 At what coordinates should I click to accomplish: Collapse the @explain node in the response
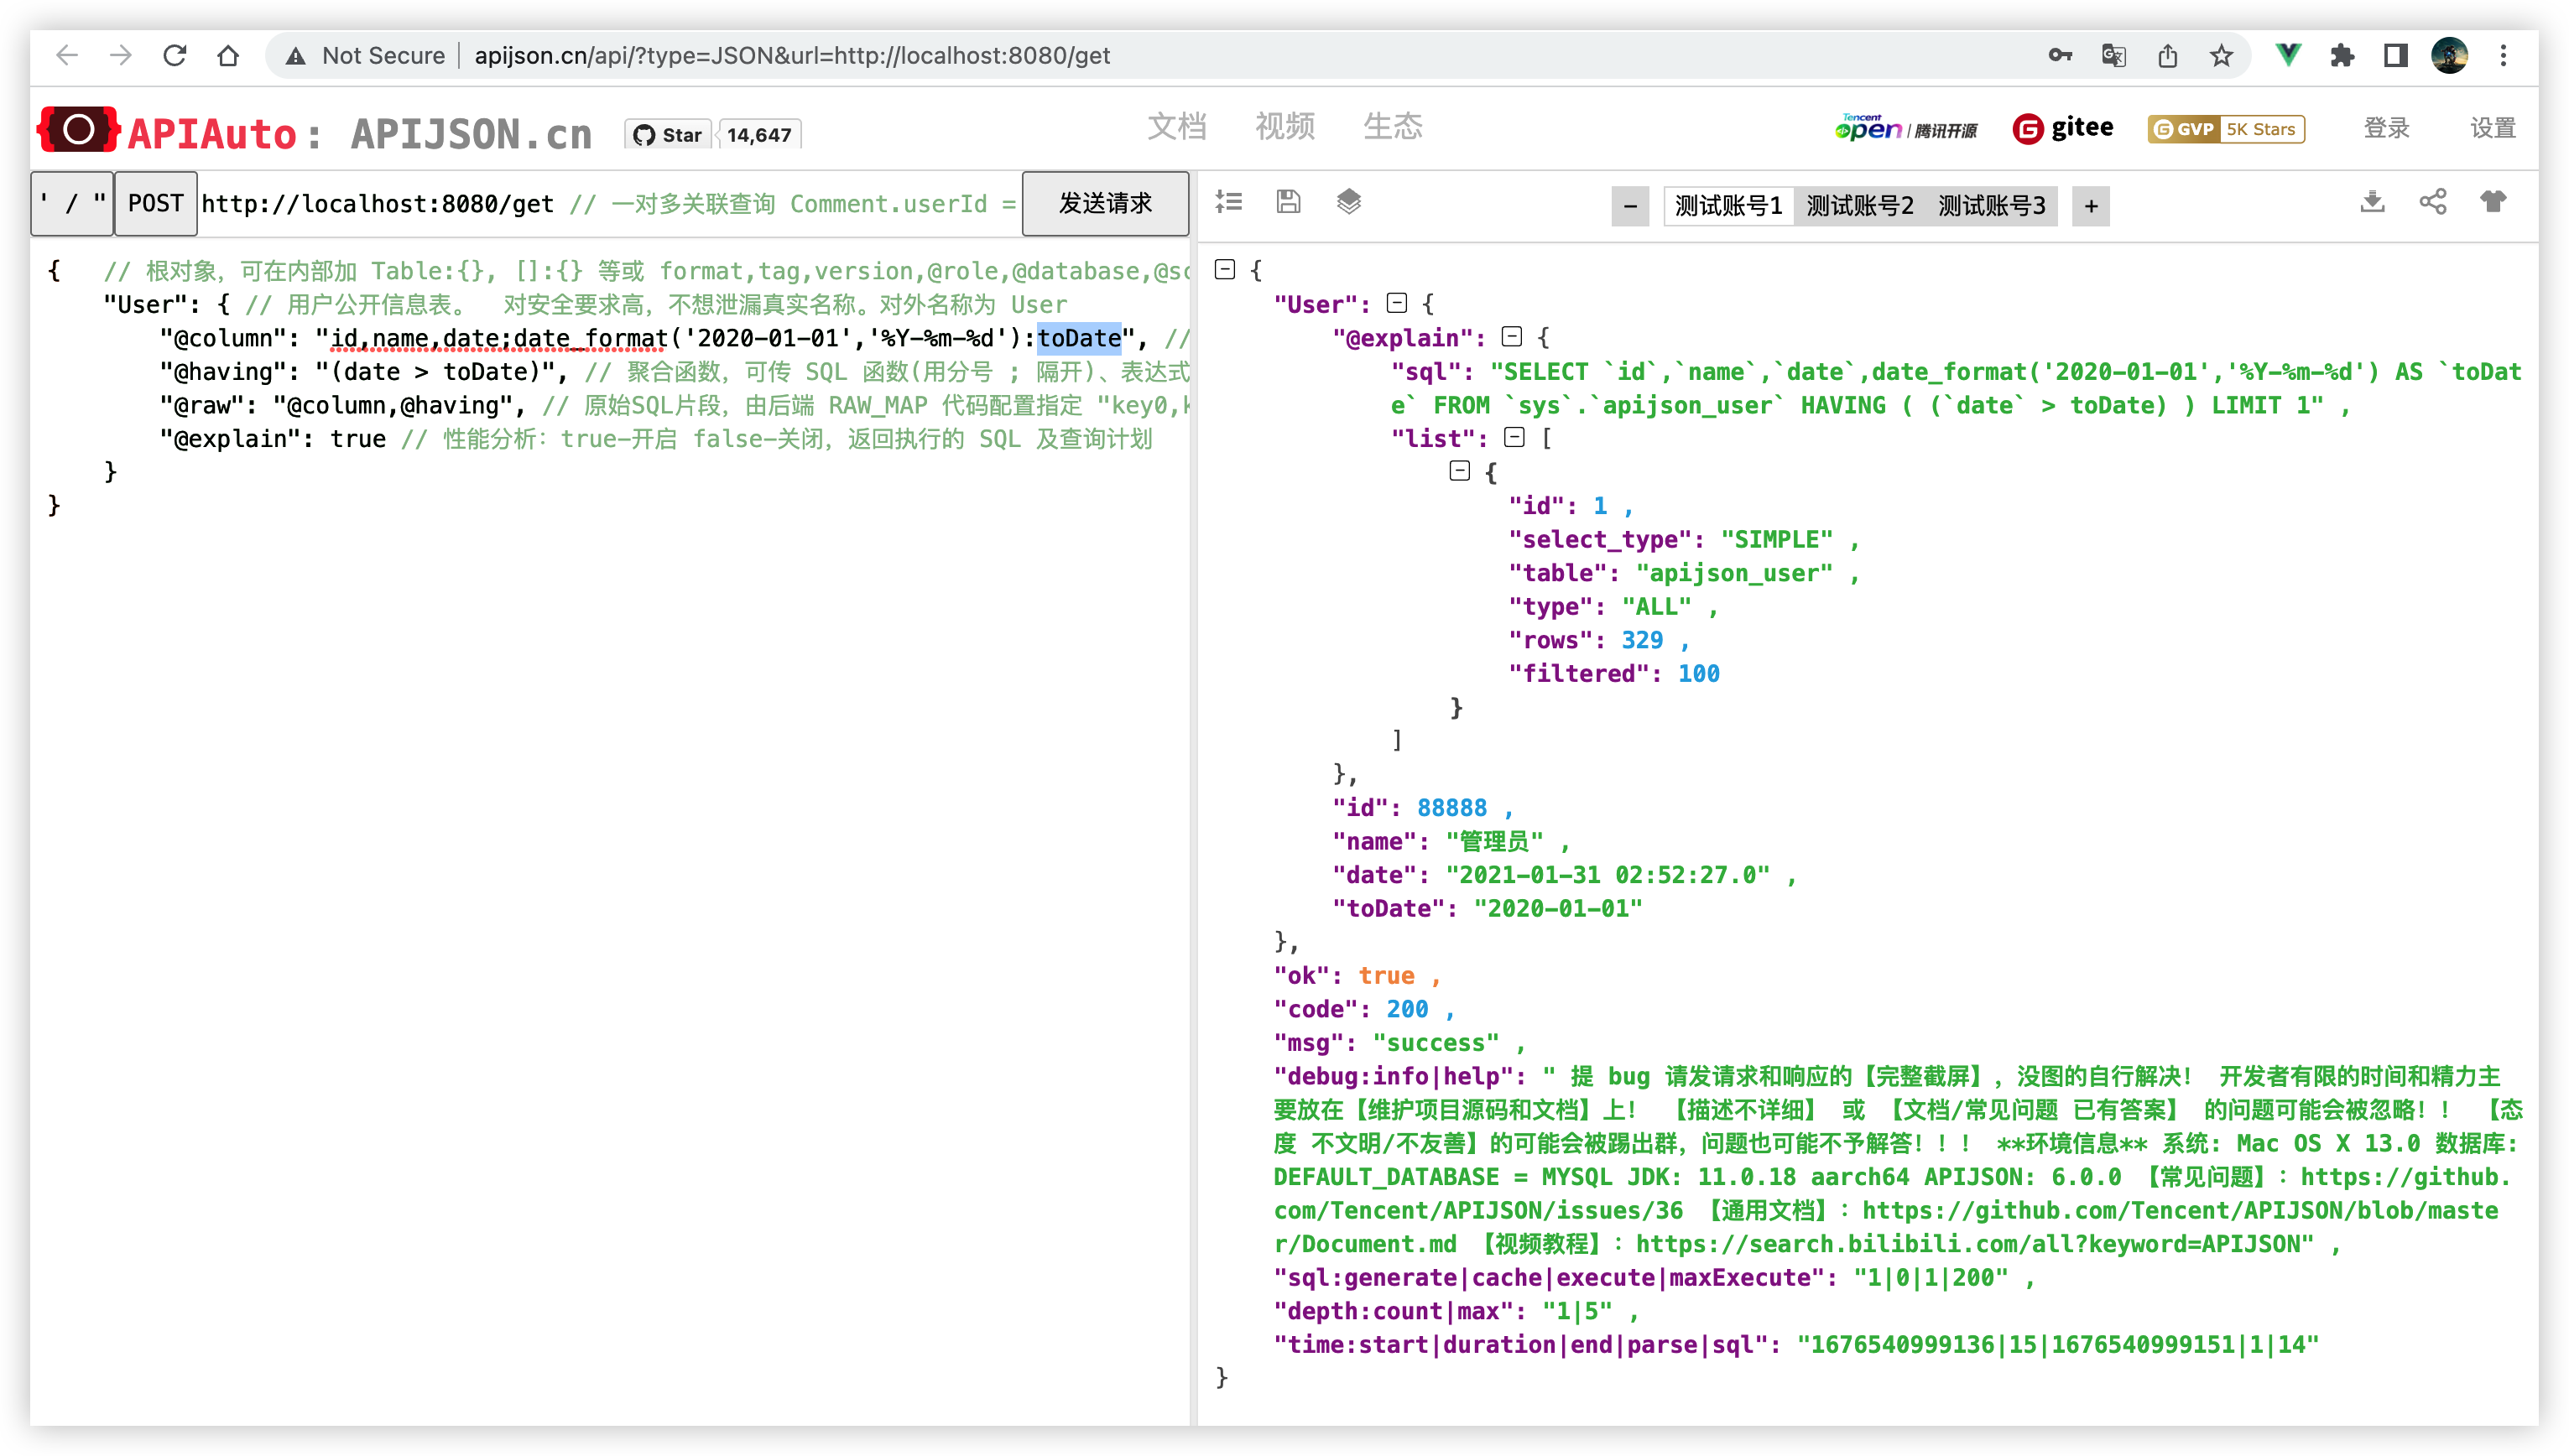pyautogui.click(x=1513, y=337)
